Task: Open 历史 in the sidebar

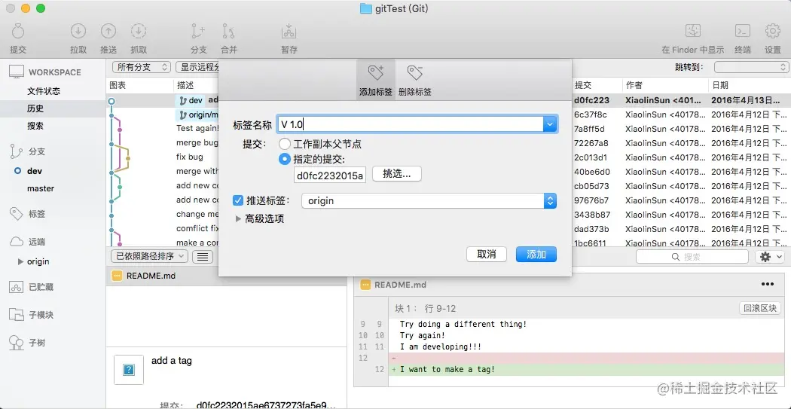Action: (35, 108)
